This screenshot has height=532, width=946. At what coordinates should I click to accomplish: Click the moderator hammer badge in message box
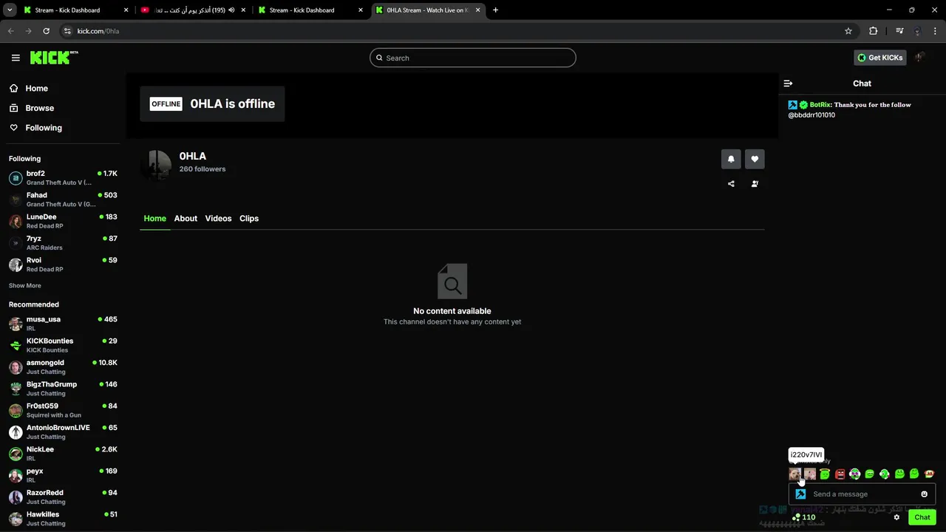(800, 494)
